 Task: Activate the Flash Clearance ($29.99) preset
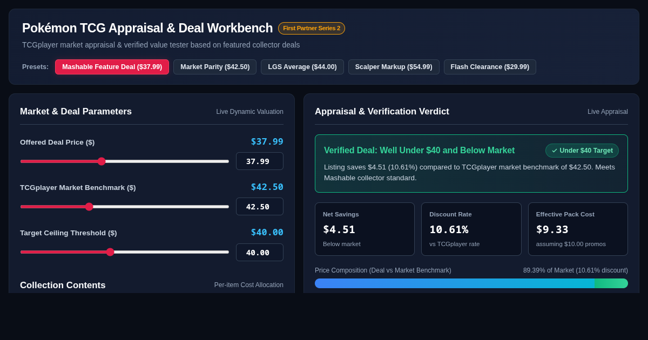coord(490,67)
